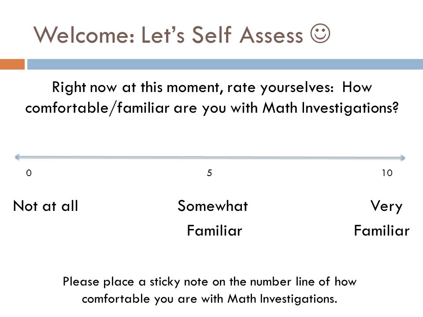Click the 'Very' label
Image resolution: width=423 pixels, height=317 pixels.
tap(386, 207)
